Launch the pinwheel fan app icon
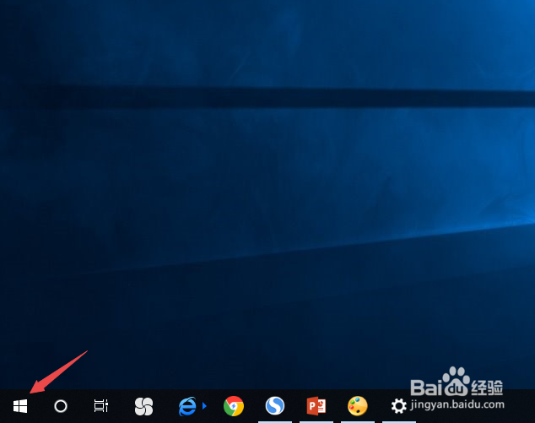Image resolution: width=535 pixels, height=423 pixels. point(143,406)
